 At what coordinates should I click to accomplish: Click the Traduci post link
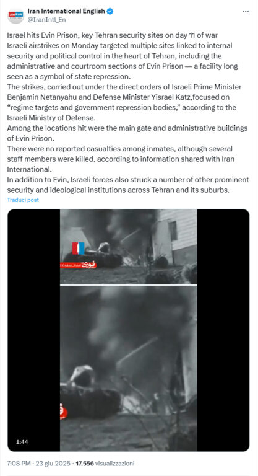point(23,200)
